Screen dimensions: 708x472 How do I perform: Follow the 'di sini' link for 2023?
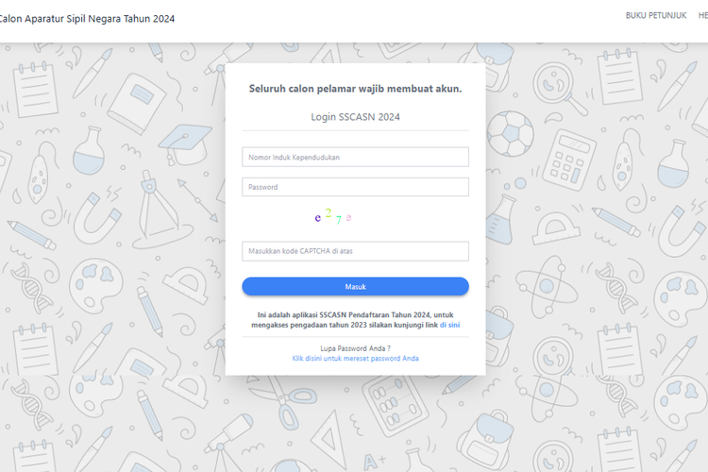click(449, 324)
